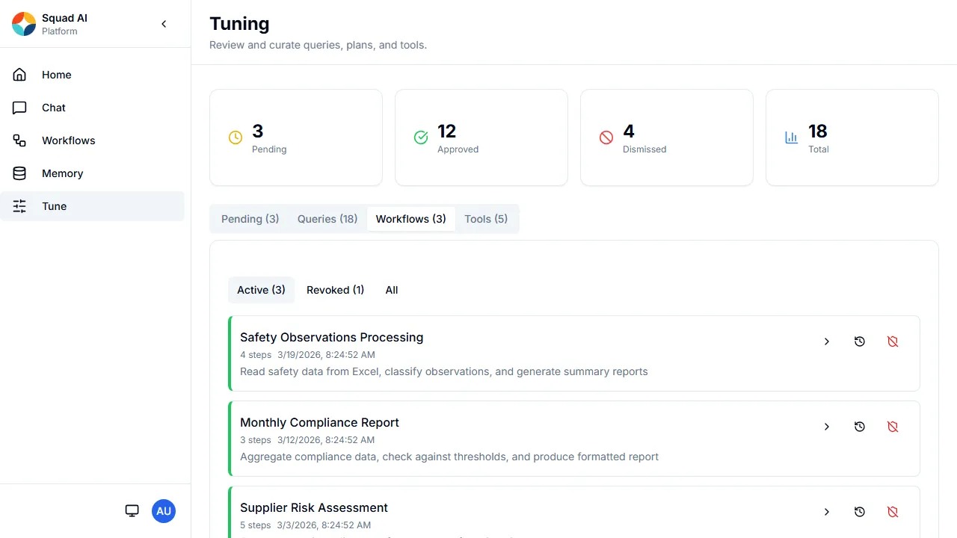Open the Tools (5) tab
The image size is (957, 538).
tap(486, 219)
